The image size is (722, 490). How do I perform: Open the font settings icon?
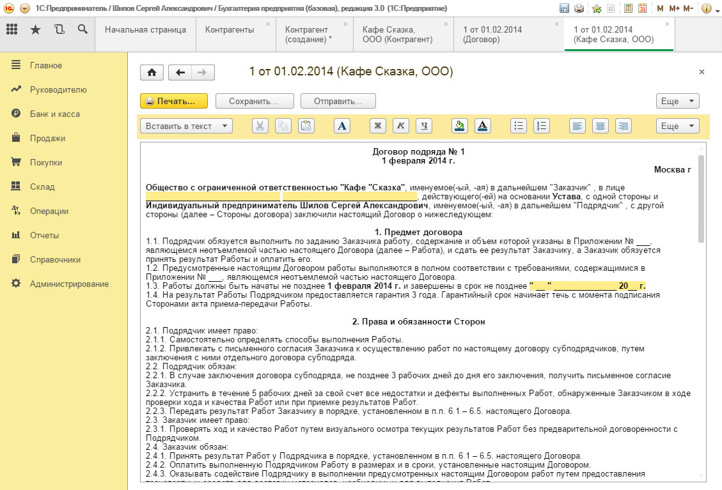click(x=342, y=126)
